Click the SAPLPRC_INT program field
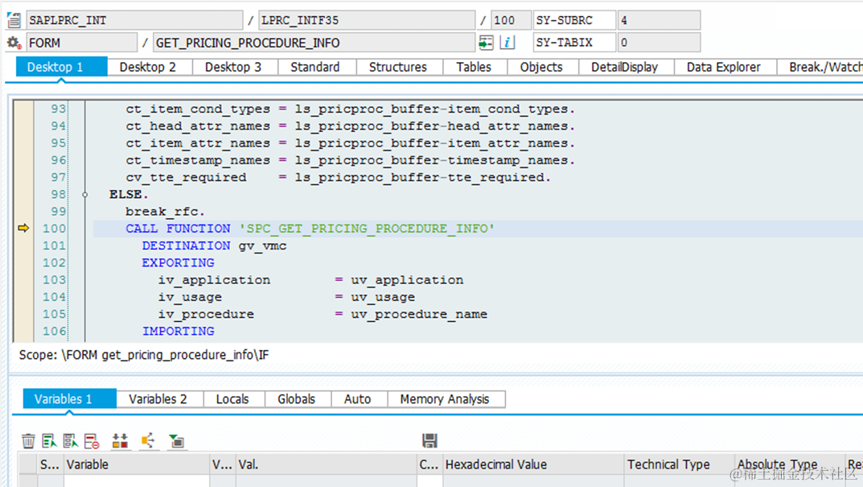The image size is (863, 487). 134,20
